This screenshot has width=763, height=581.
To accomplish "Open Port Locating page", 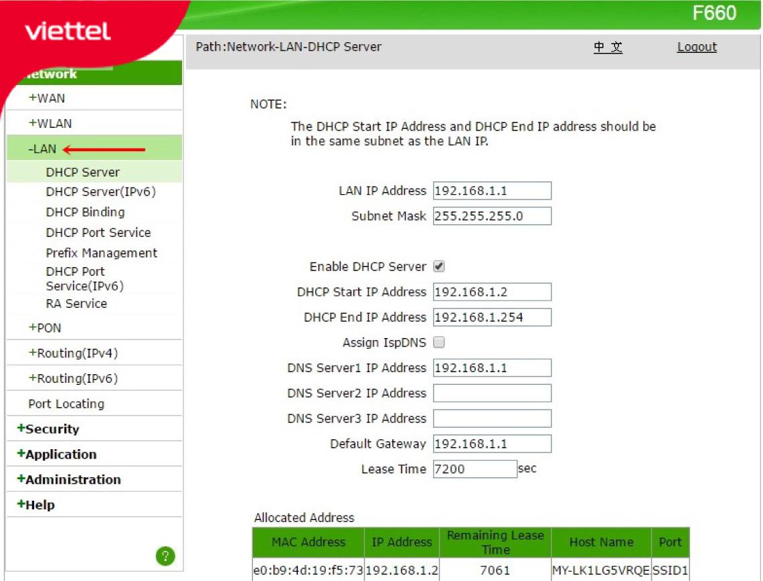I will click(x=66, y=404).
